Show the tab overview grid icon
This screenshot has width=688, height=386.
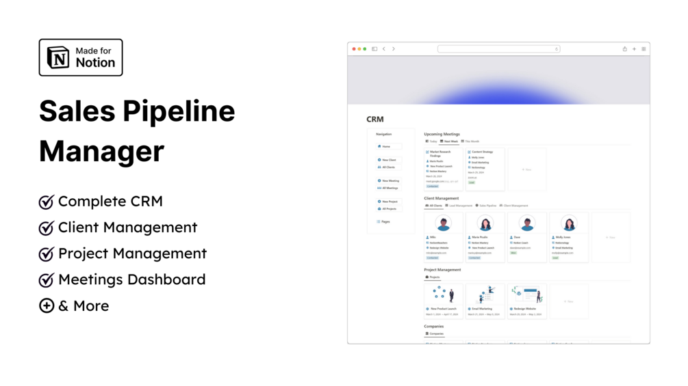tap(644, 49)
